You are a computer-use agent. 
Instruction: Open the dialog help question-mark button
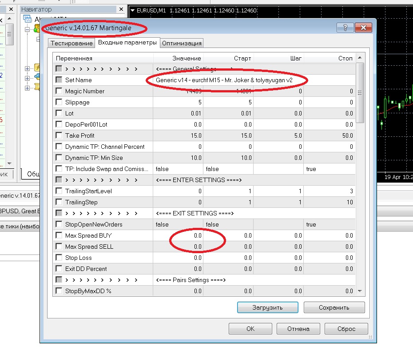coord(345,28)
